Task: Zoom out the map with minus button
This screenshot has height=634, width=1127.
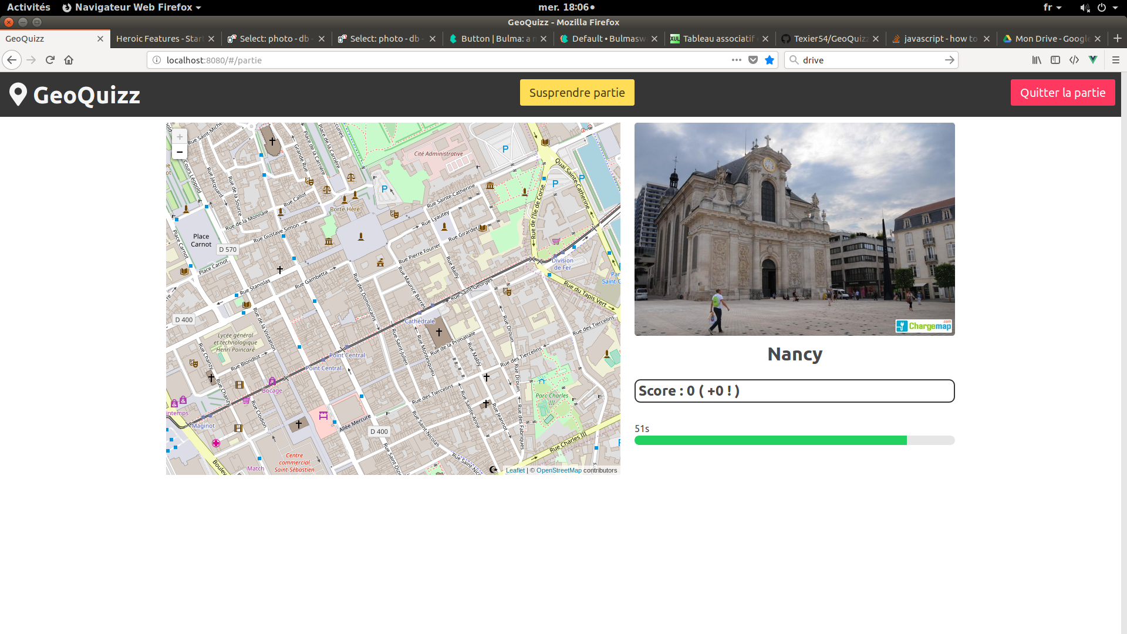Action: coord(180,152)
